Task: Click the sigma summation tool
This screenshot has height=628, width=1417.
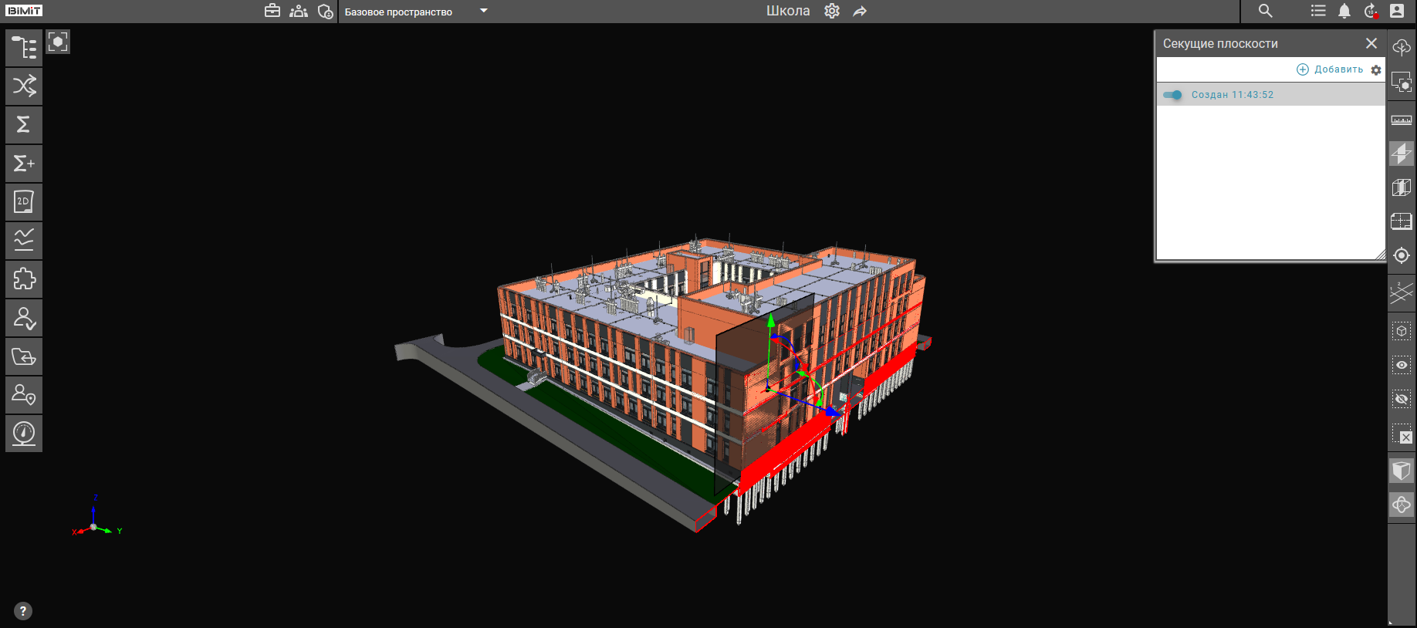Action: [24, 125]
